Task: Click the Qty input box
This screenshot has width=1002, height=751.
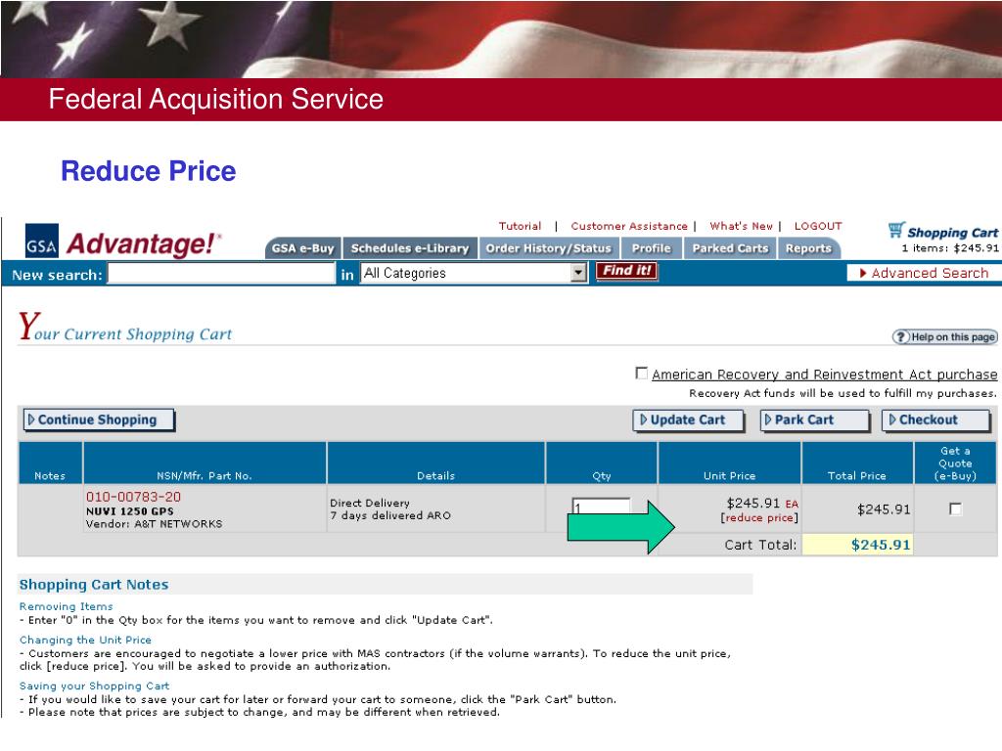Action: [601, 508]
